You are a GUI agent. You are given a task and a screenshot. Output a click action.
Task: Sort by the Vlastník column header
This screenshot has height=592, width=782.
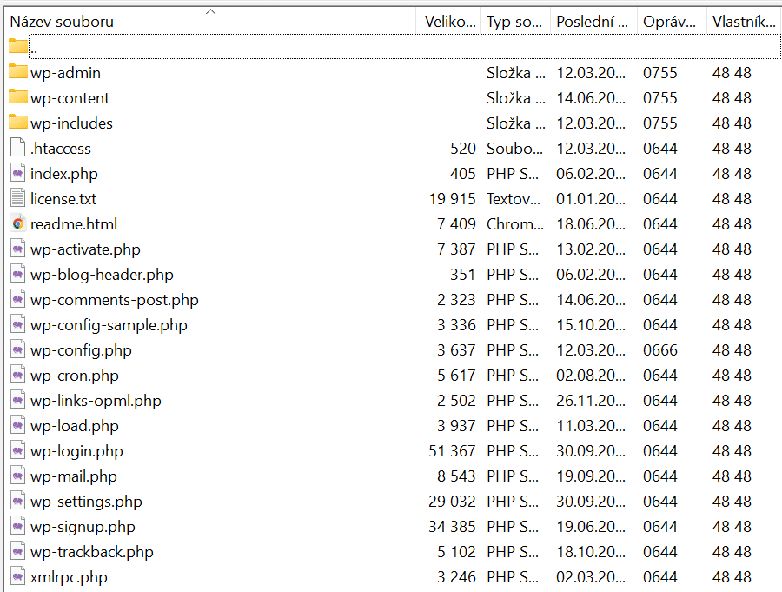(744, 21)
